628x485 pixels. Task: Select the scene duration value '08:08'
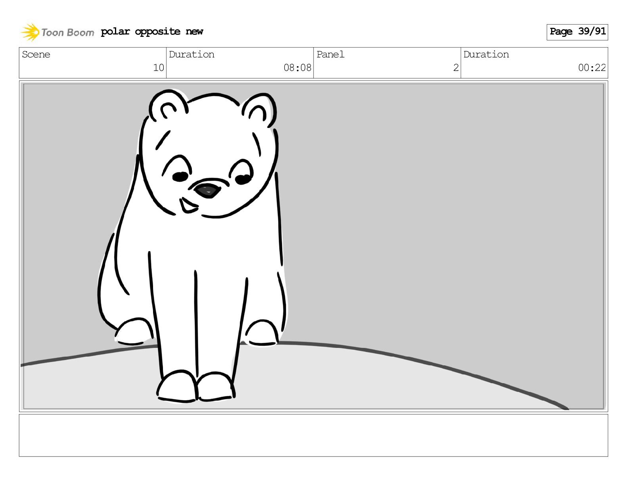pyautogui.click(x=297, y=68)
